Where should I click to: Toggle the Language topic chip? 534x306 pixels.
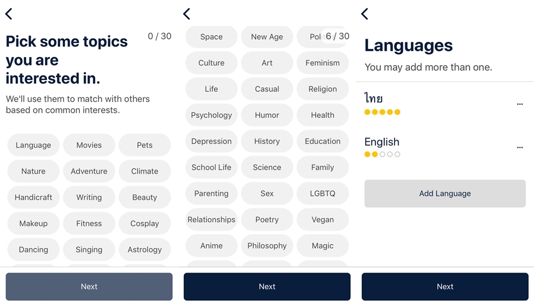coord(33,145)
